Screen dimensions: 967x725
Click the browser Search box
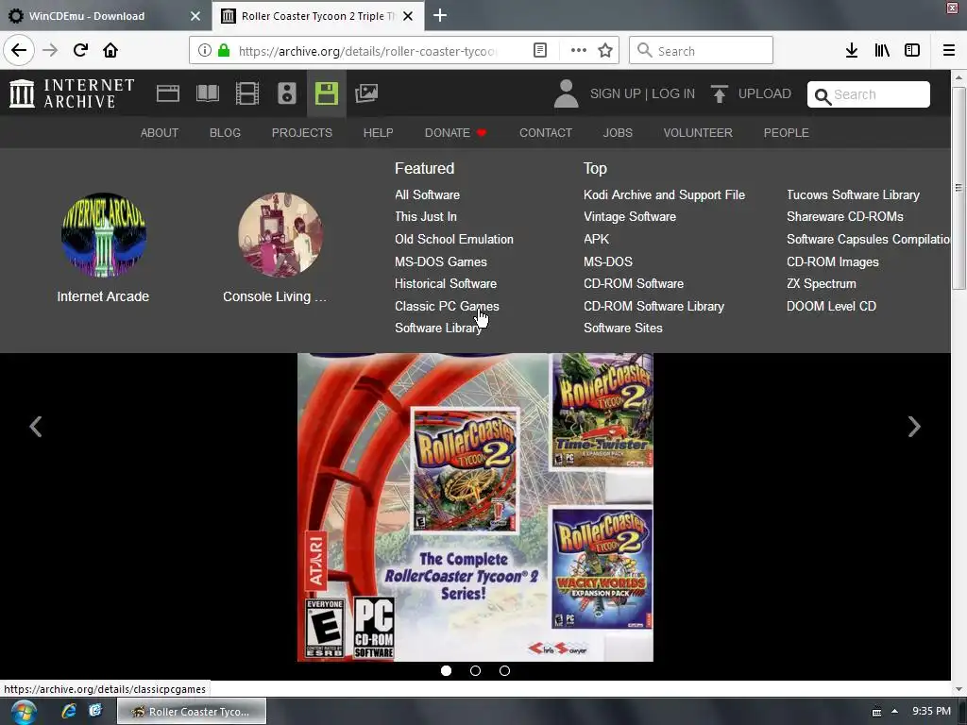point(702,50)
